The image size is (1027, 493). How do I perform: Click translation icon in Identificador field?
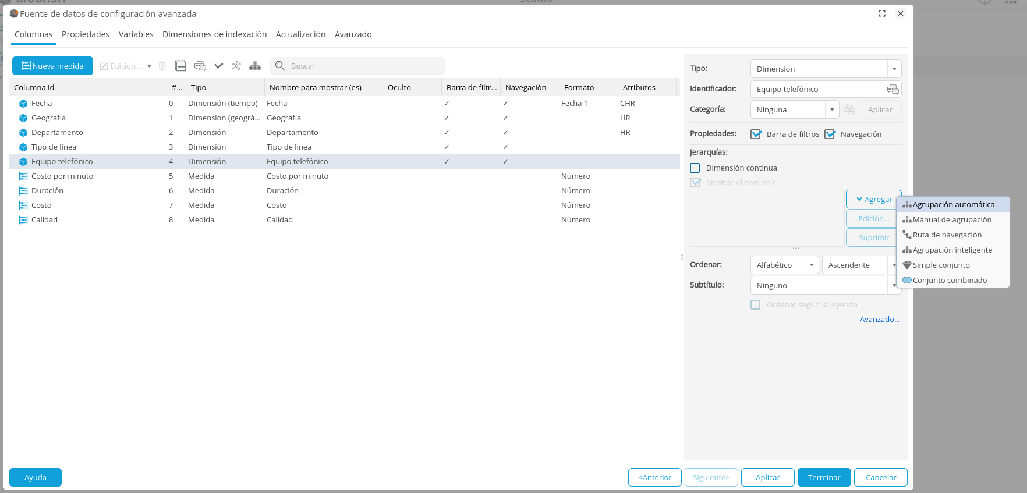(x=893, y=89)
